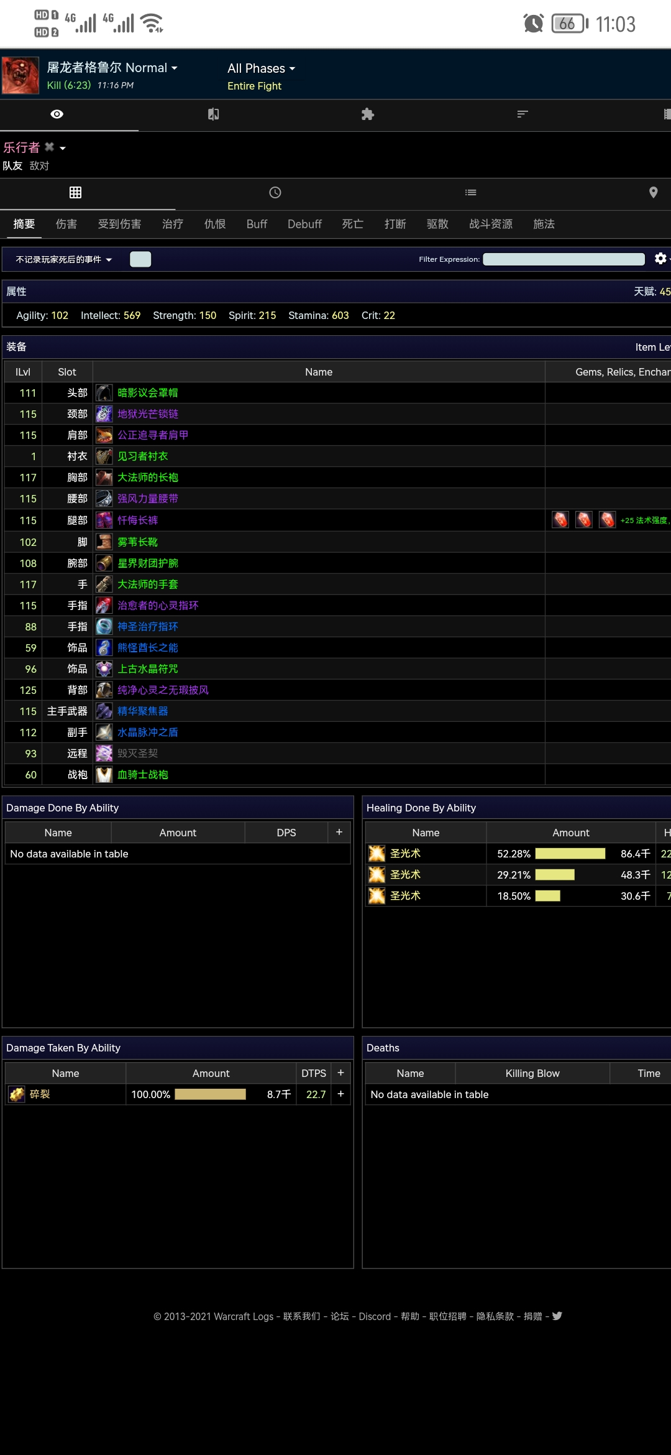
Task: Click 29.21% 圣光术 healing bar
Action: pos(555,875)
